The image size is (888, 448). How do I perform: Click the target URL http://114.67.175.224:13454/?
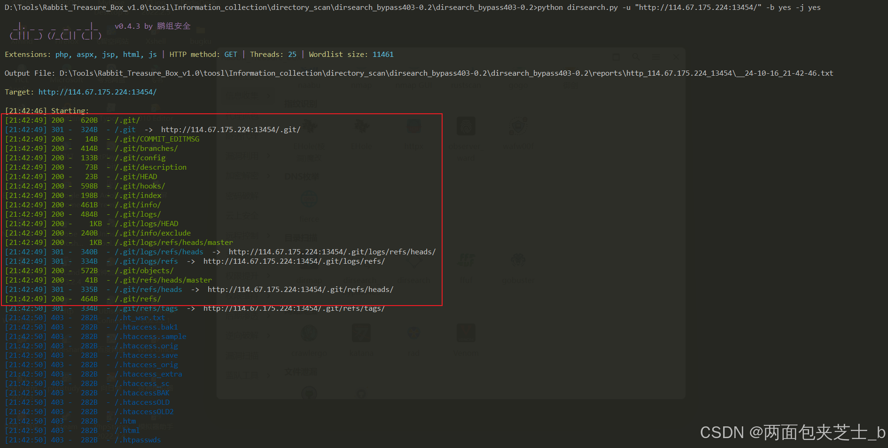(97, 92)
